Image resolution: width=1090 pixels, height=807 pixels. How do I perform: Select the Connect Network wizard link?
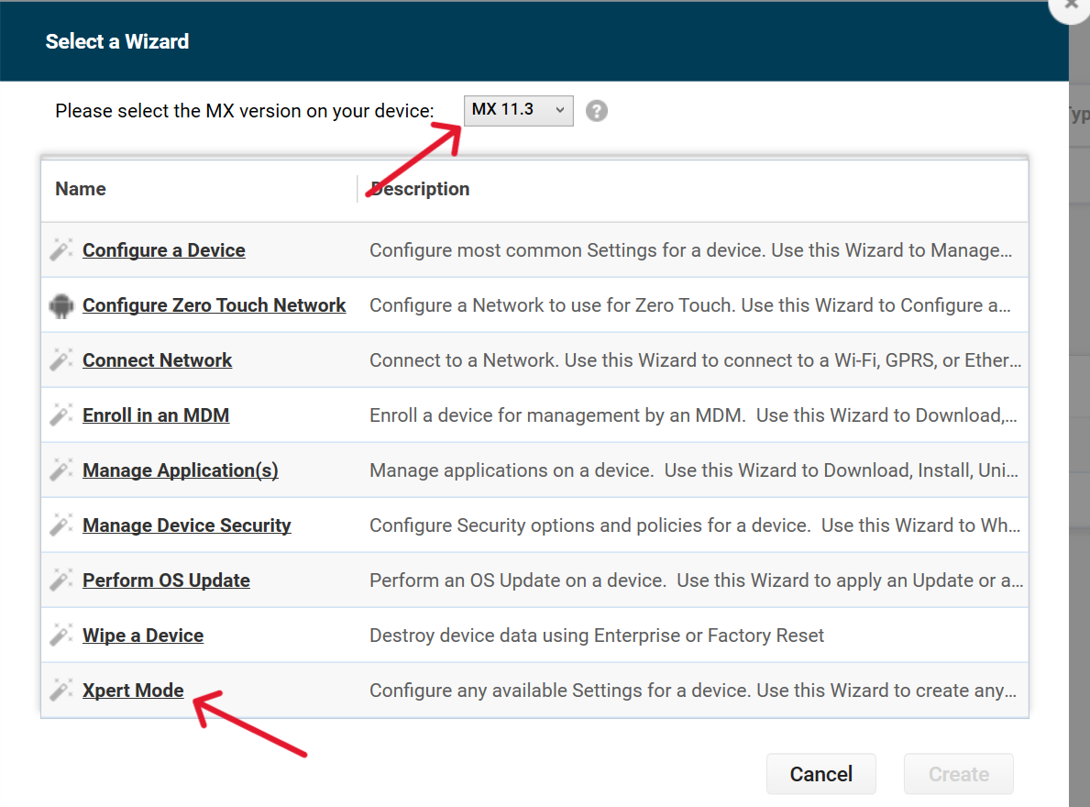[158, 360]
